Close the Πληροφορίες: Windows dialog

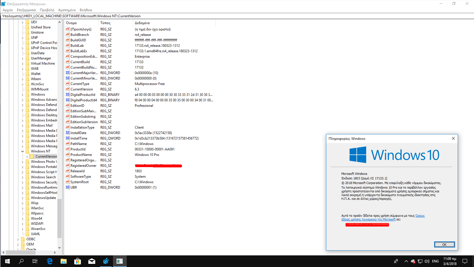tap(453, 138)
